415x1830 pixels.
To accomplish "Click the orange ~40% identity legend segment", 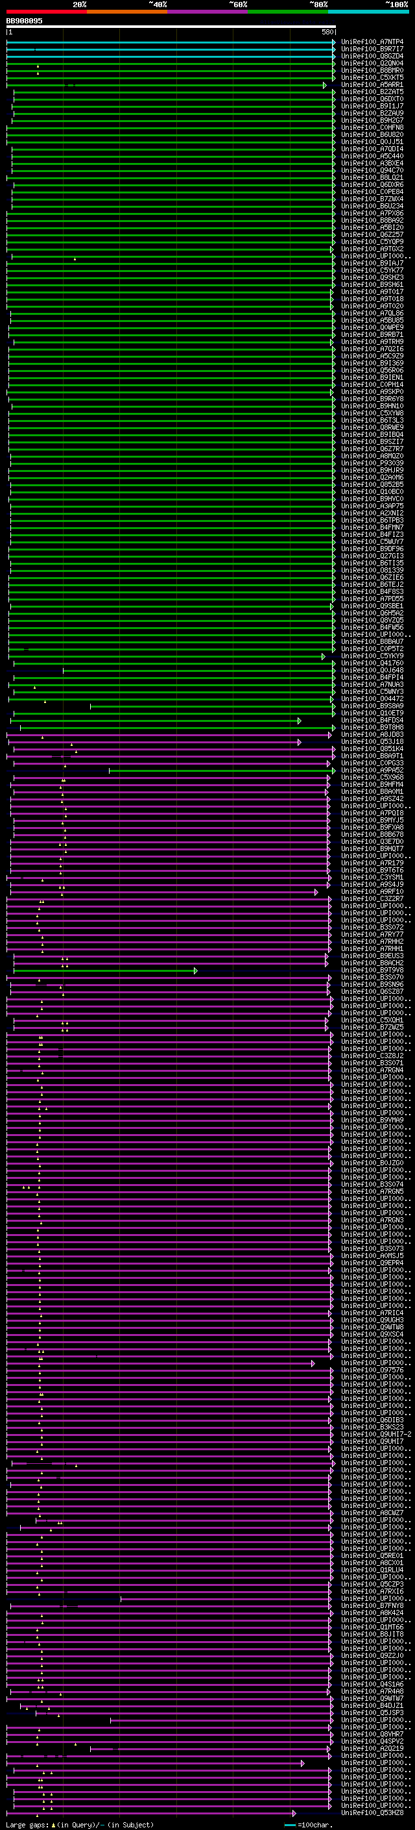I will click(127, 12).
